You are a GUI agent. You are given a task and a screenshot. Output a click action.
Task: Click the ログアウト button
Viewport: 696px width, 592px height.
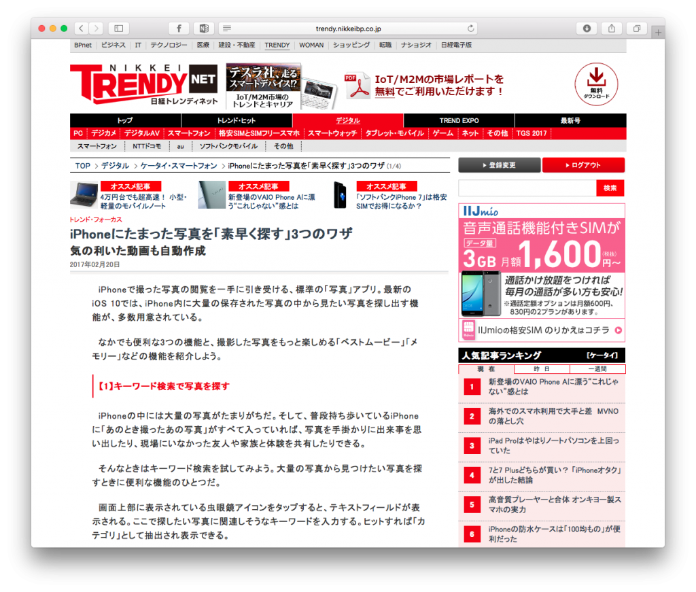[583, 165]
